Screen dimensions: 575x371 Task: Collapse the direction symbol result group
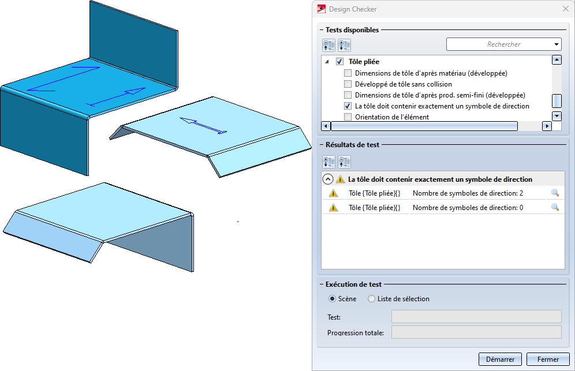tap(328, 179)
